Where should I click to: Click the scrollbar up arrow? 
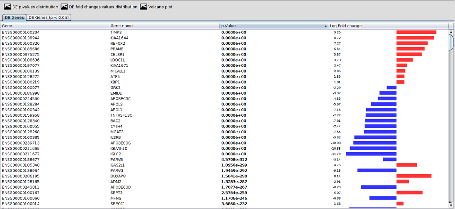pyautogui.click(x=451, y=32)
